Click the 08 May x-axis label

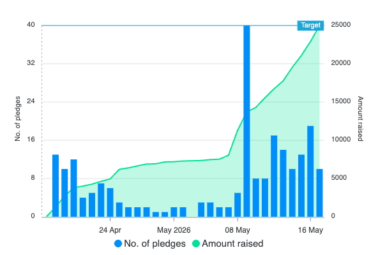pyautogui.click(x=238, y=230)
